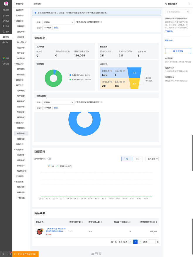Collapse the 帮助和服务 panel with double arrow
The image size is (193, 257).
click(190, 4)
